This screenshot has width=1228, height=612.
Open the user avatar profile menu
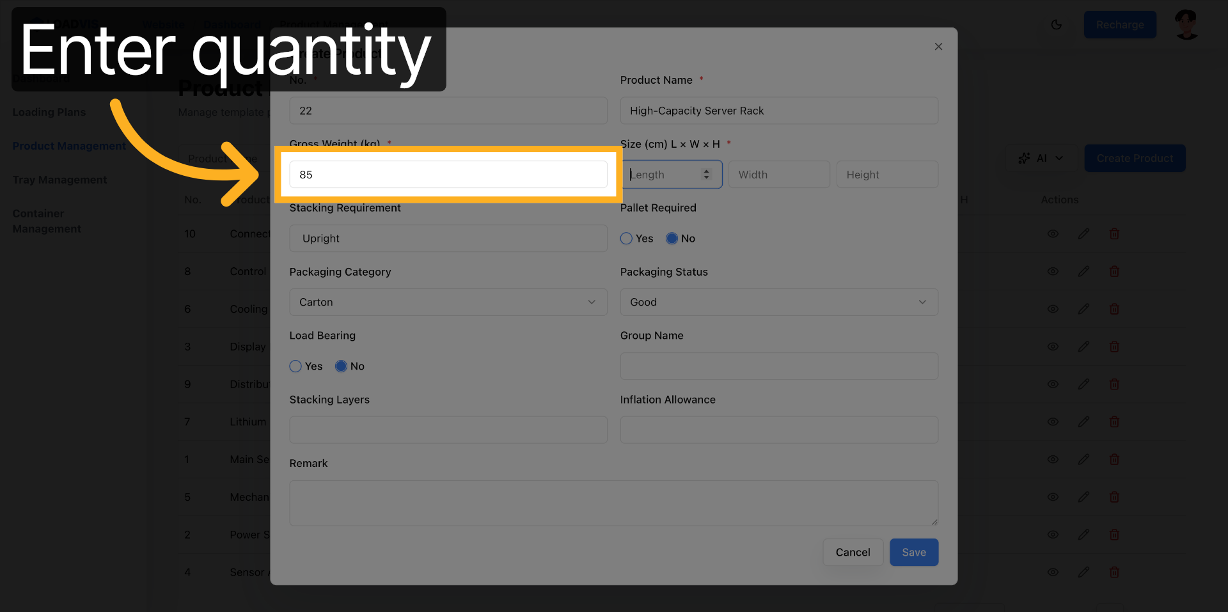pyautogui.click(x=1186, y=25)
